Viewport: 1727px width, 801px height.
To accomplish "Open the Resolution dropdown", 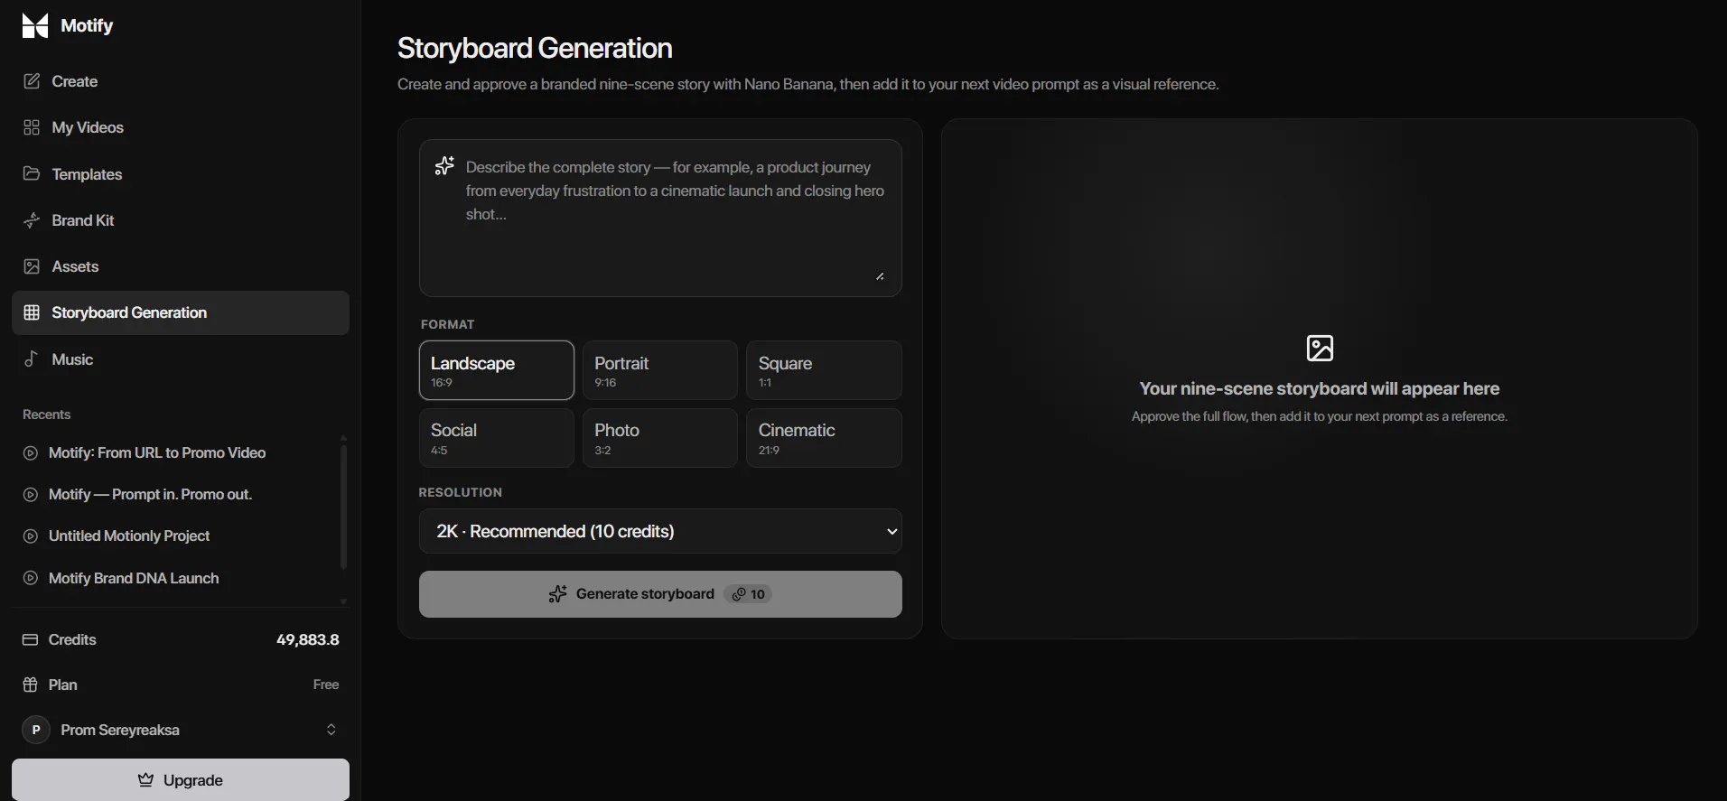I will click(660, 531).
